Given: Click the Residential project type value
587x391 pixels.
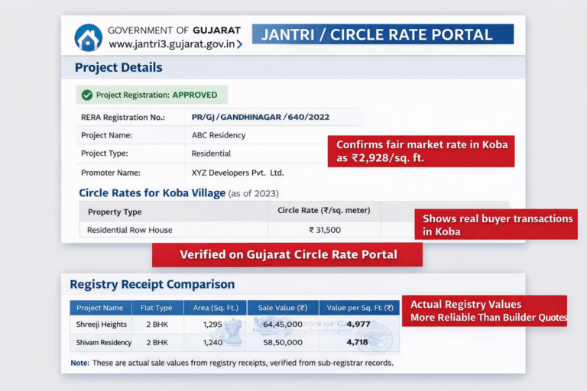Looking at the screenshot, I should pos(211,153).
